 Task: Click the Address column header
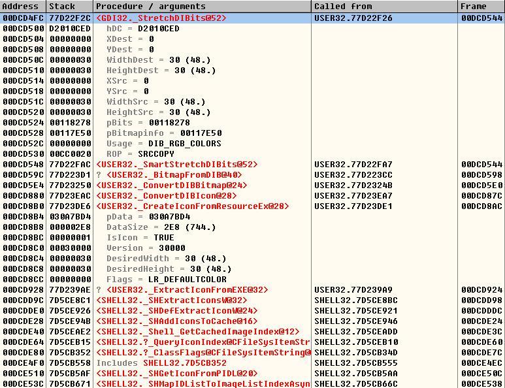(x=23, y=6)
